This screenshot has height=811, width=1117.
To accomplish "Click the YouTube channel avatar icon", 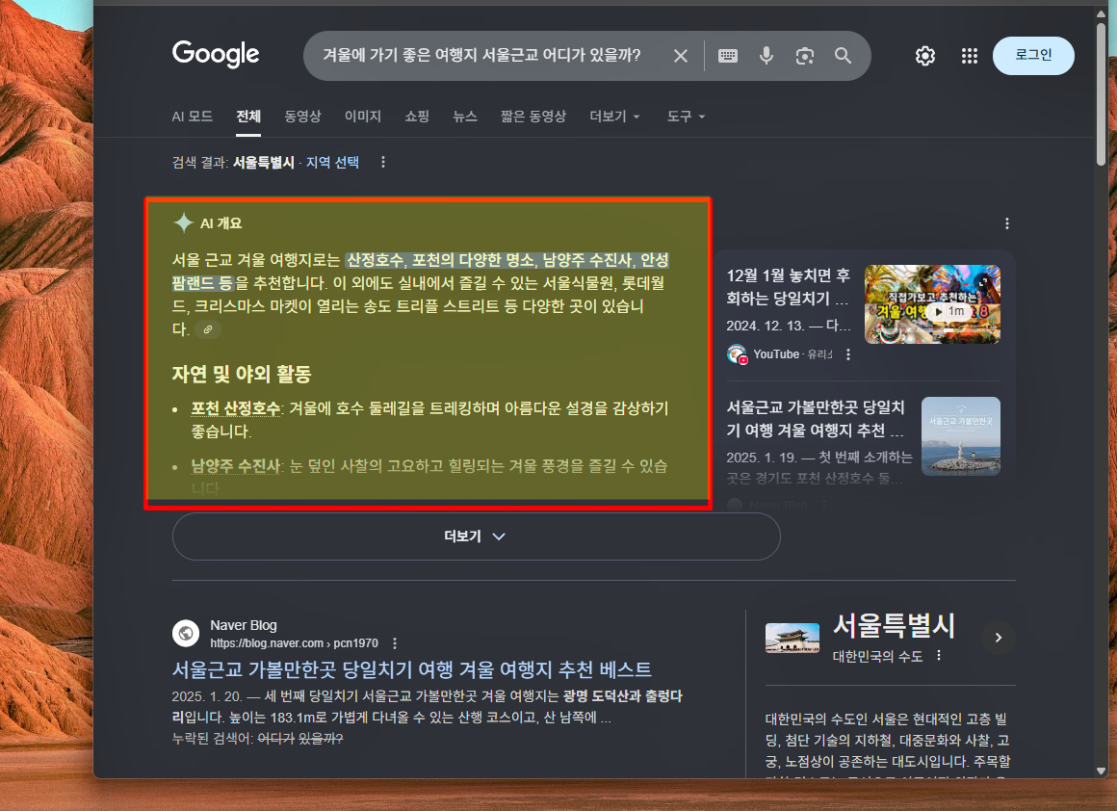I will (x=737, y=354).
